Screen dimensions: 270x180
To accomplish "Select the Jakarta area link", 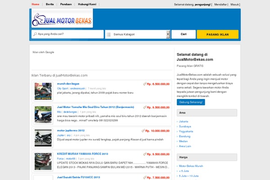I will [x=184, y=121].
